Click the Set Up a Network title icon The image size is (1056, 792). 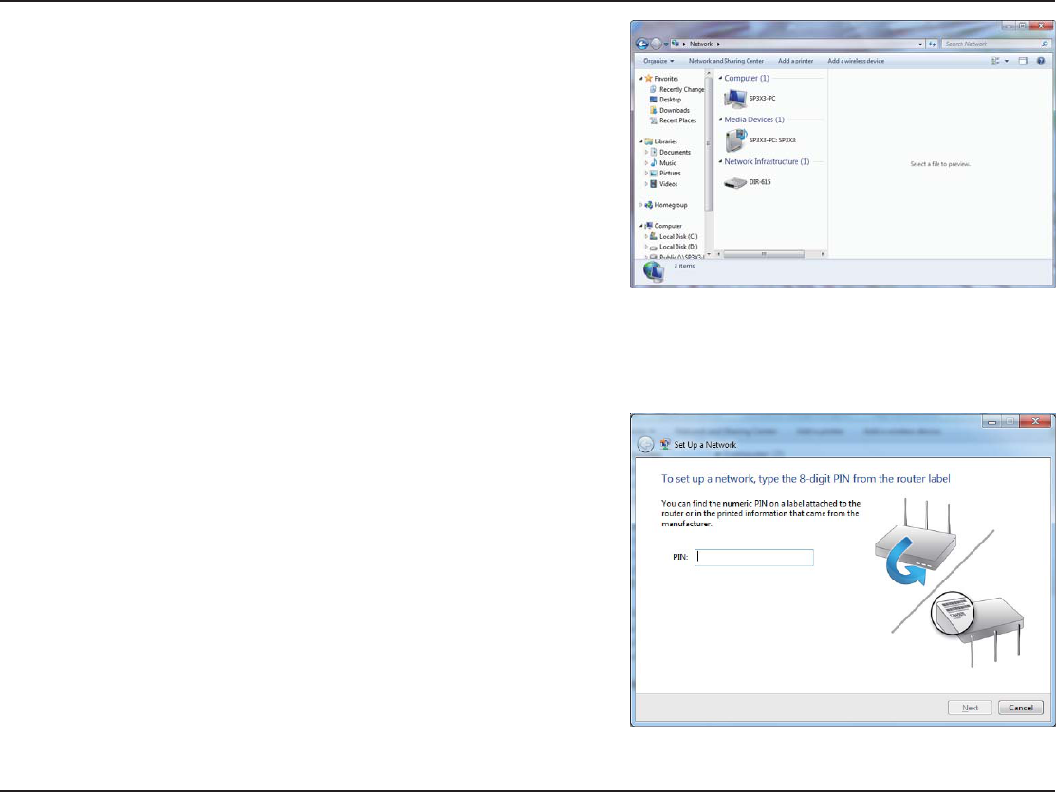(x=665, y=445)
